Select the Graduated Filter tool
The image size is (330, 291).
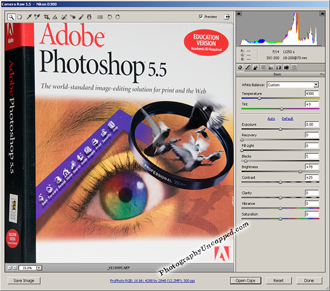tap(89, 17)
